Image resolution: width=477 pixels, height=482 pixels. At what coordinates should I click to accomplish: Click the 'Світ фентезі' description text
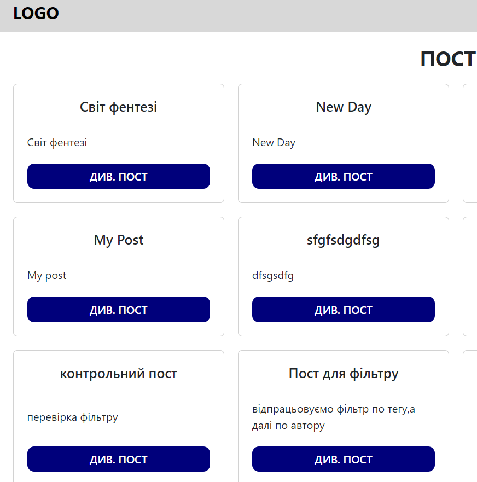click(57, 143)
